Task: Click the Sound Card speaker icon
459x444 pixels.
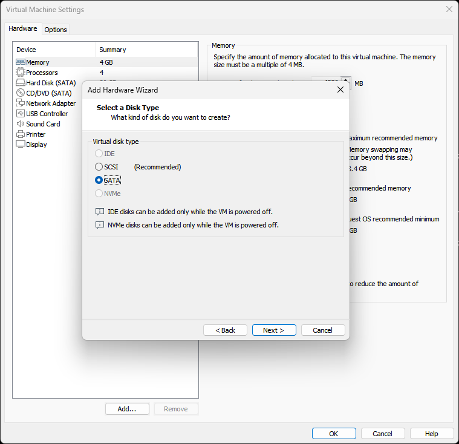Action: click(20, 124)
